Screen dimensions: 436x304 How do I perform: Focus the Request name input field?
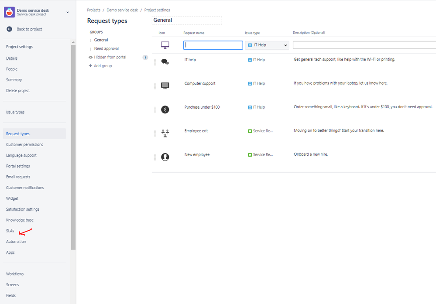tap(213, 45)
